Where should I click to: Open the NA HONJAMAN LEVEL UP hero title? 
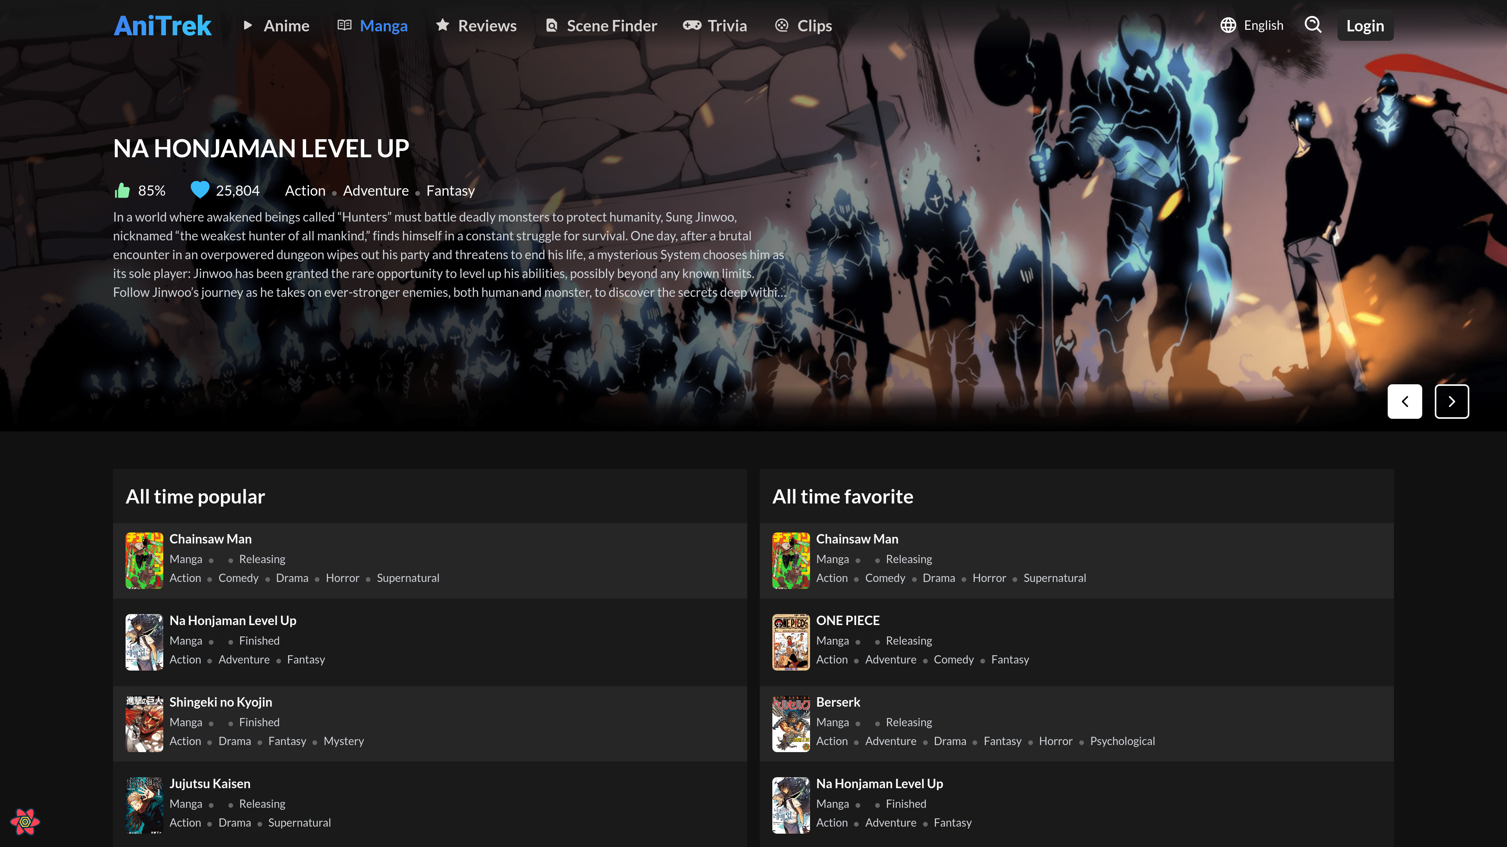(x=261, y=149)
